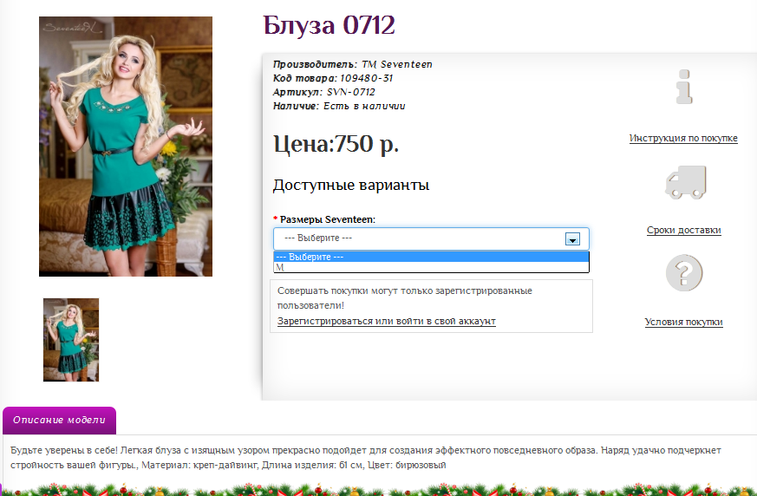This screenshot has height=496, width=757.
Task: Click Зарегистрироваться или войти в свой аккаунт link
Action: [x=386, y=321]
